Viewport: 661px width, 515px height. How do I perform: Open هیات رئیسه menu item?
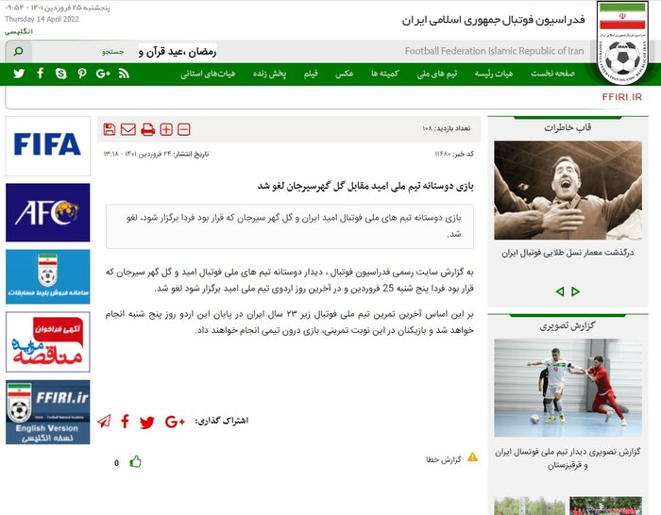click(494, 74)
